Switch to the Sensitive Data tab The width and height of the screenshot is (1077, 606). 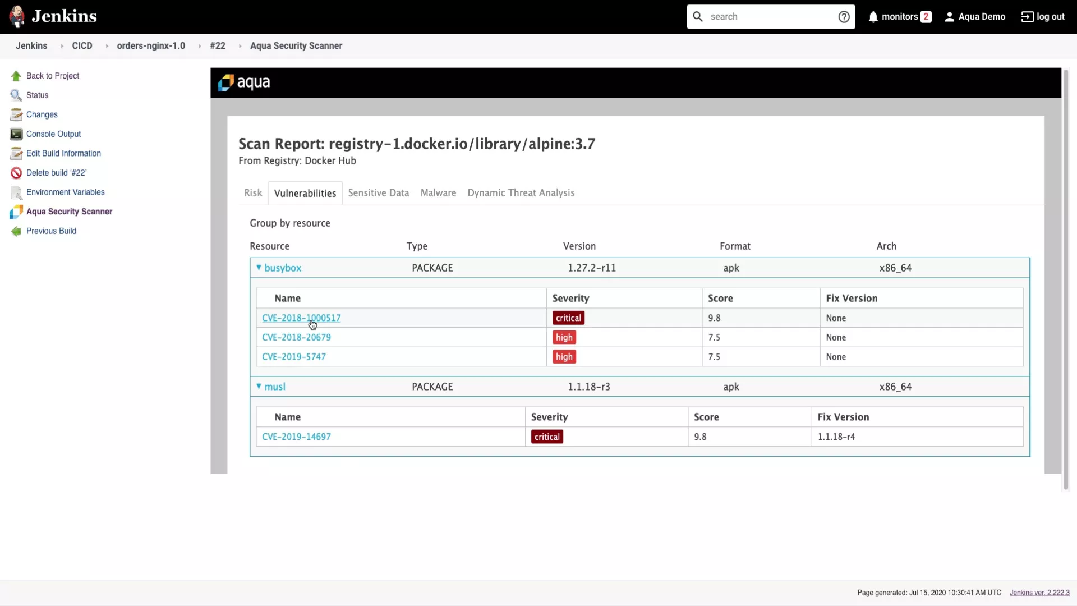378,192
